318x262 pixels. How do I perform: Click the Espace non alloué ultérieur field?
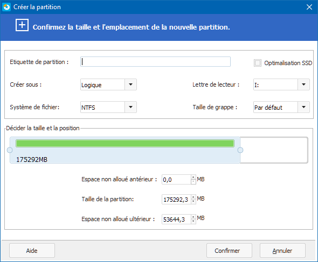click(176, 219)
